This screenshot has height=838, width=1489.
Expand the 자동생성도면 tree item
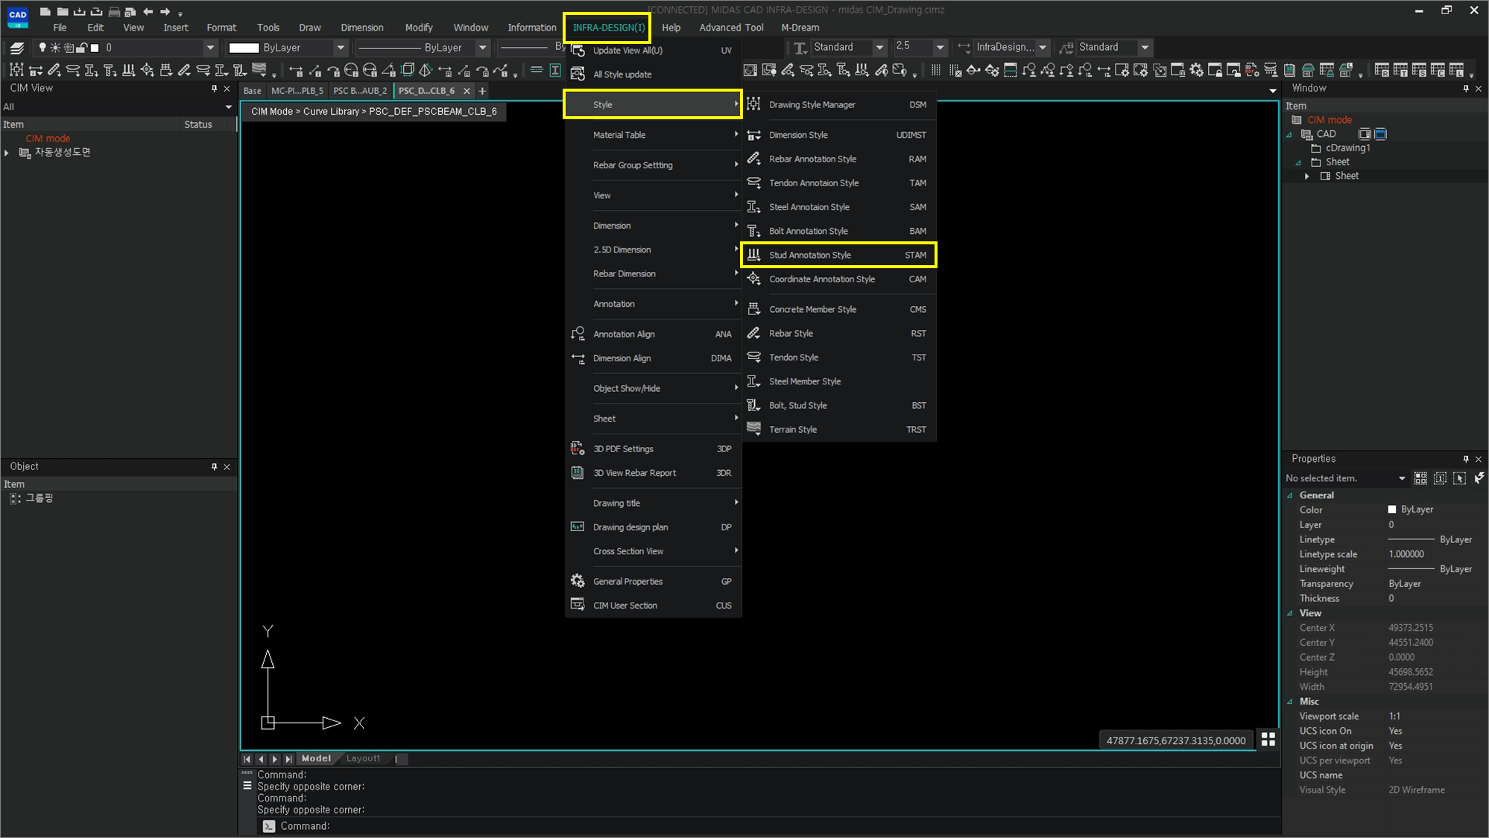7,153
